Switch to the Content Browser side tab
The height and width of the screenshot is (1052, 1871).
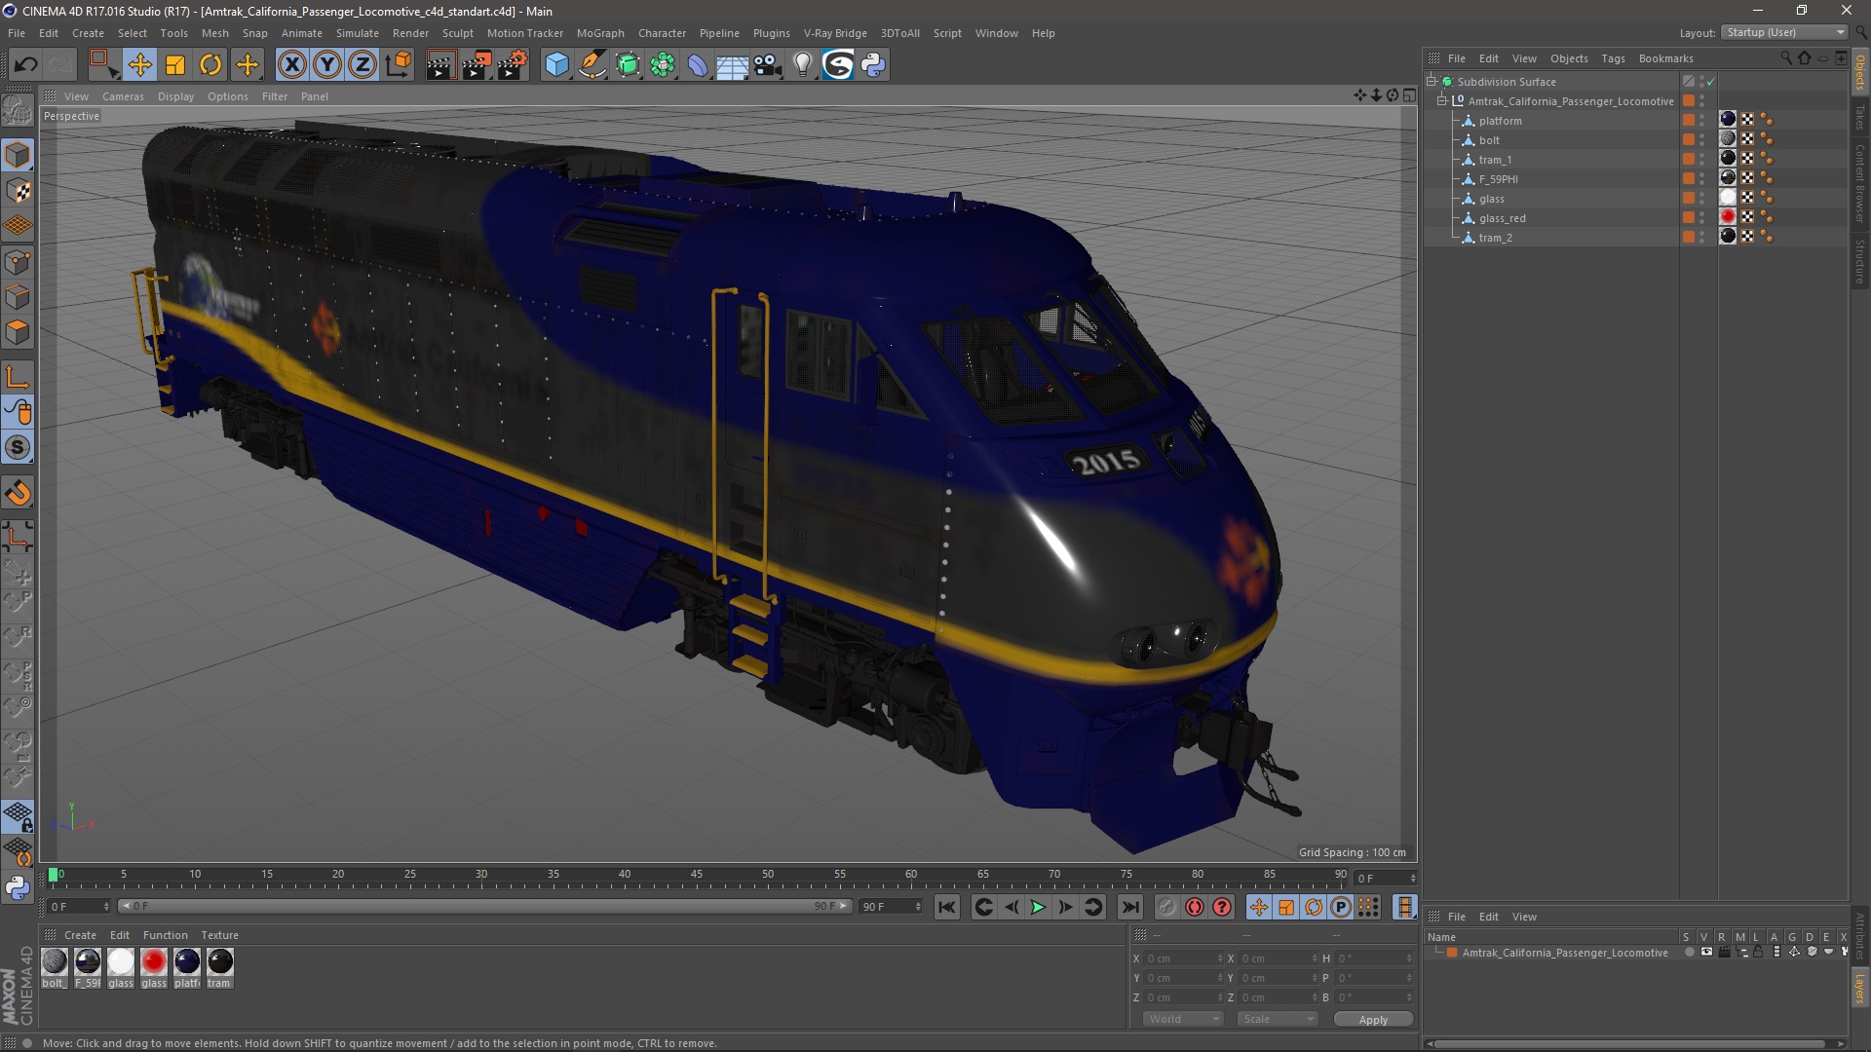pyautogui.click(x=1860, y=183)
